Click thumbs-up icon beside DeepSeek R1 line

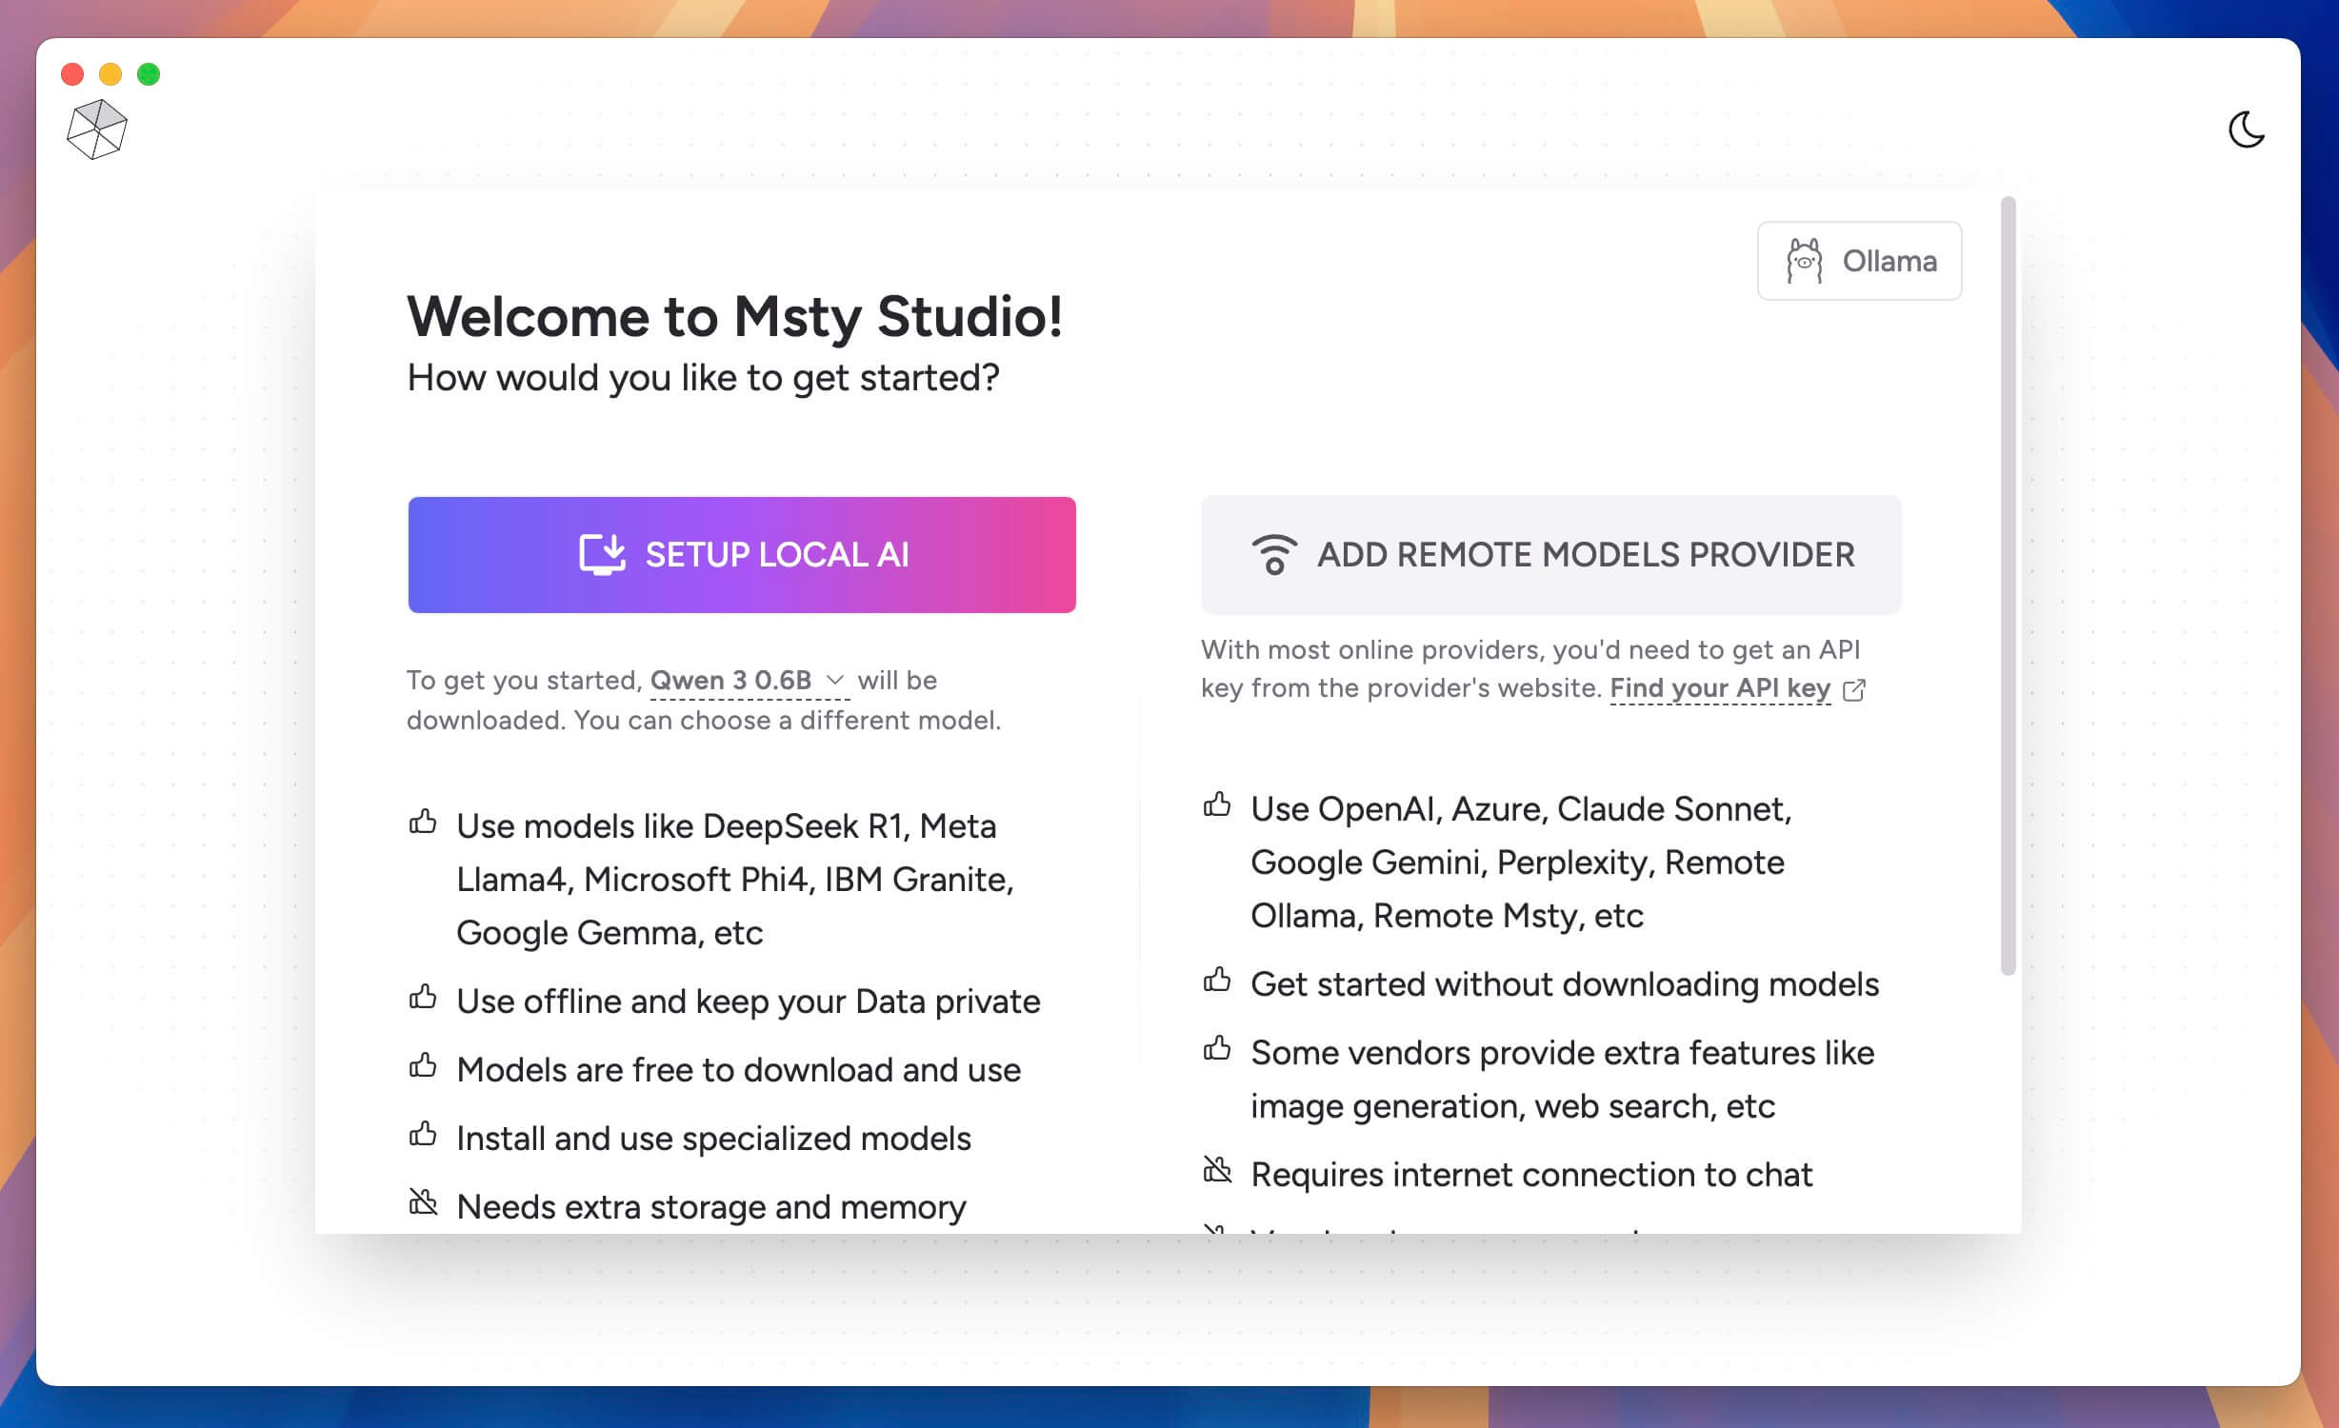coord(423,822)
